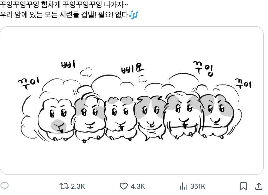Click the 351K views count
The height and width of the screenshot is (195, 268).
coord(198,186)
